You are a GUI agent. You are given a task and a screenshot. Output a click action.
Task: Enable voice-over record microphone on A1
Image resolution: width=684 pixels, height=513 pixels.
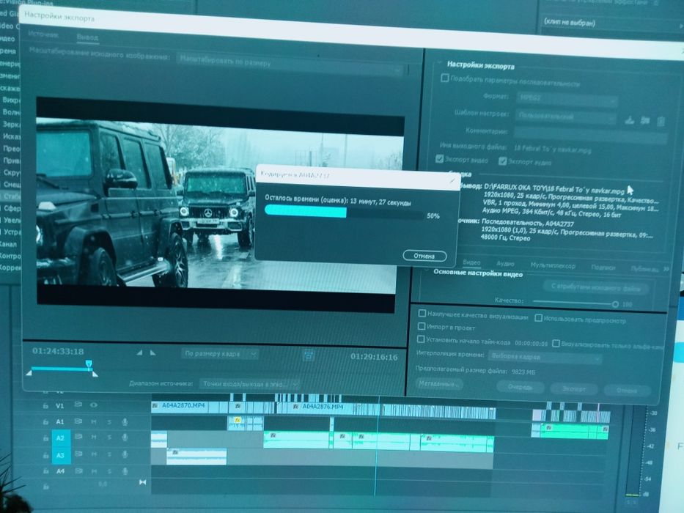pos(125,422)
